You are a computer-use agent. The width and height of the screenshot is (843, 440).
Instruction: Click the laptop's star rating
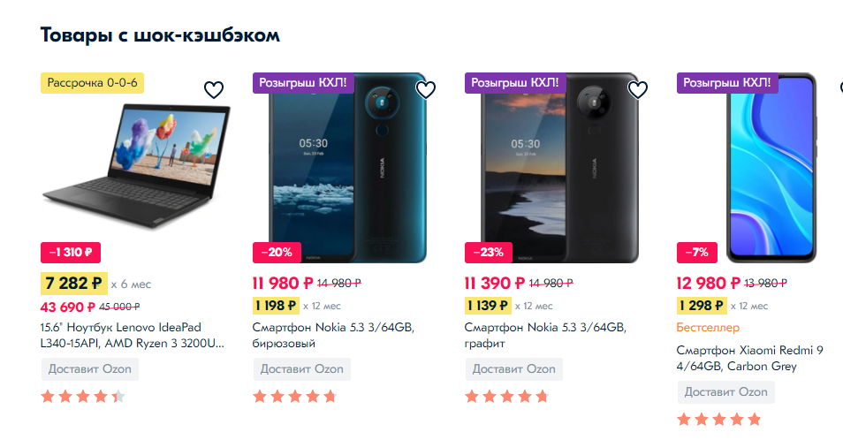click(83, 397)
